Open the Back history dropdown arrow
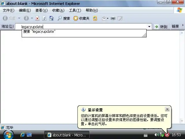Screen dimensions: 185x139 tap(19, 18)
